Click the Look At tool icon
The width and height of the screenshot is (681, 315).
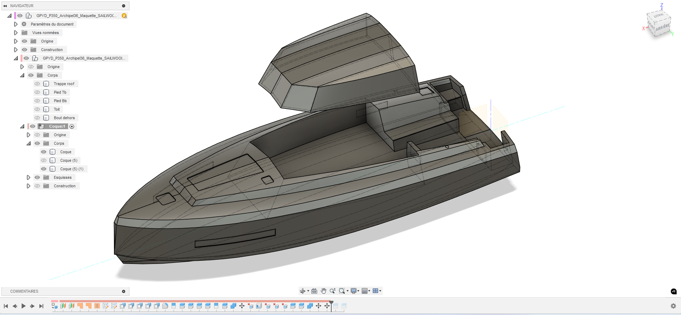click(314, 291)
